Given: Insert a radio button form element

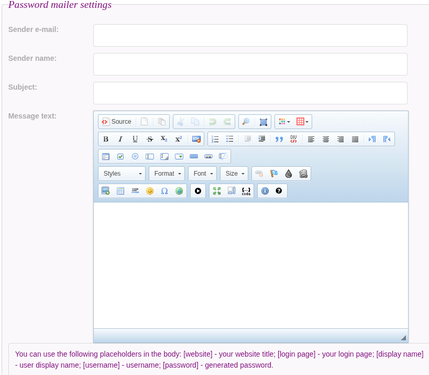Looking at the screenshot, I should [x=135, y=156].
